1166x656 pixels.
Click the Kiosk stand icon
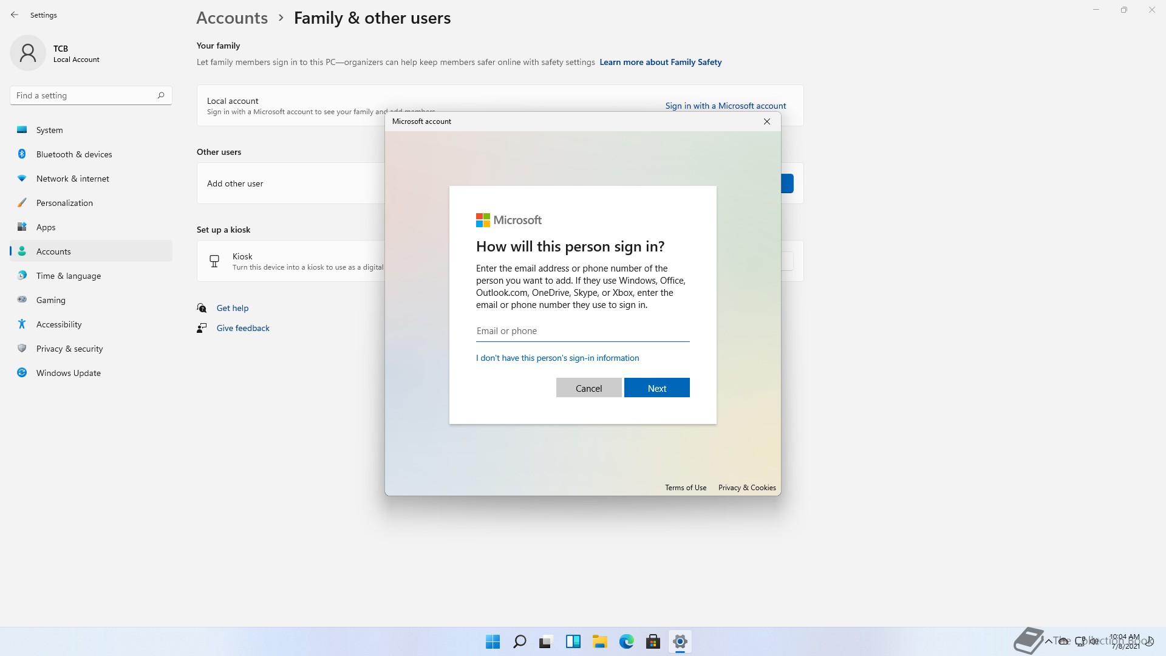click(214, 261)
